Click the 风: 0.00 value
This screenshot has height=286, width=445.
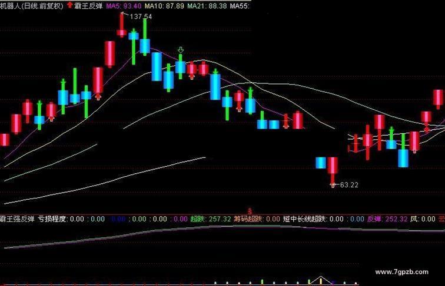coord(423,219)
